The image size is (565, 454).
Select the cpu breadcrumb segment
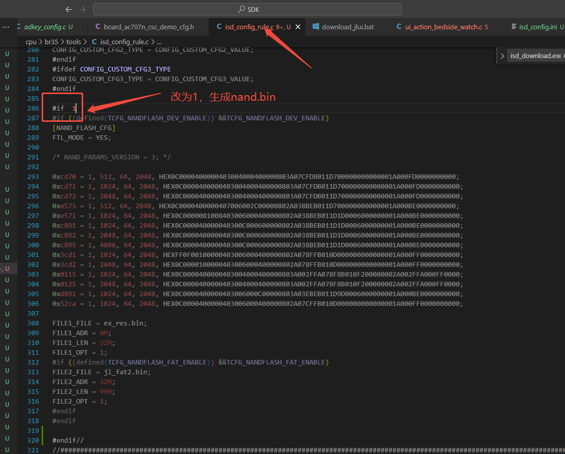(31, 42)
